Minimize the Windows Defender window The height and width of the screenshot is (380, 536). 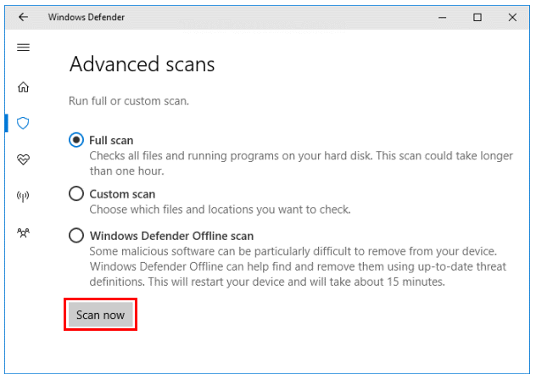(443, 17)
